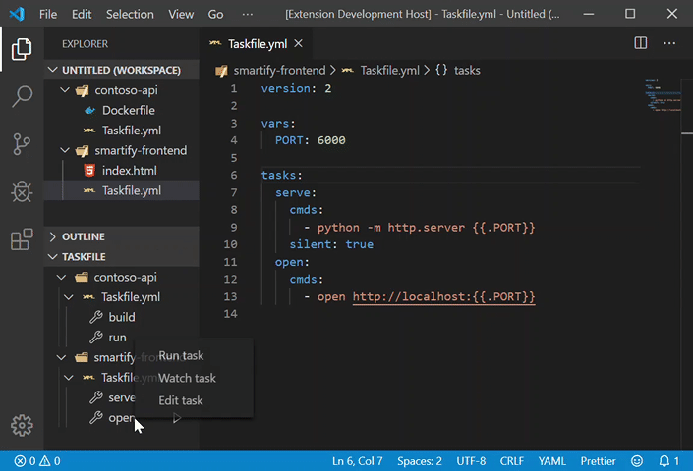Change line endings via CRLF indicator
The image size is (693, 471).
point(512,461)
